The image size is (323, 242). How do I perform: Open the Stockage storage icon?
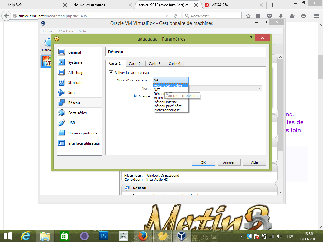61,82
